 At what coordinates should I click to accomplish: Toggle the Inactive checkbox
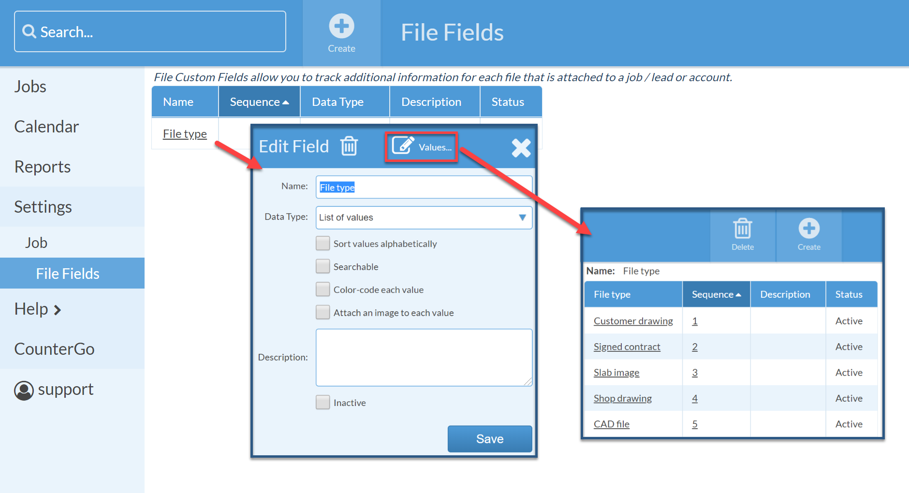323,402
